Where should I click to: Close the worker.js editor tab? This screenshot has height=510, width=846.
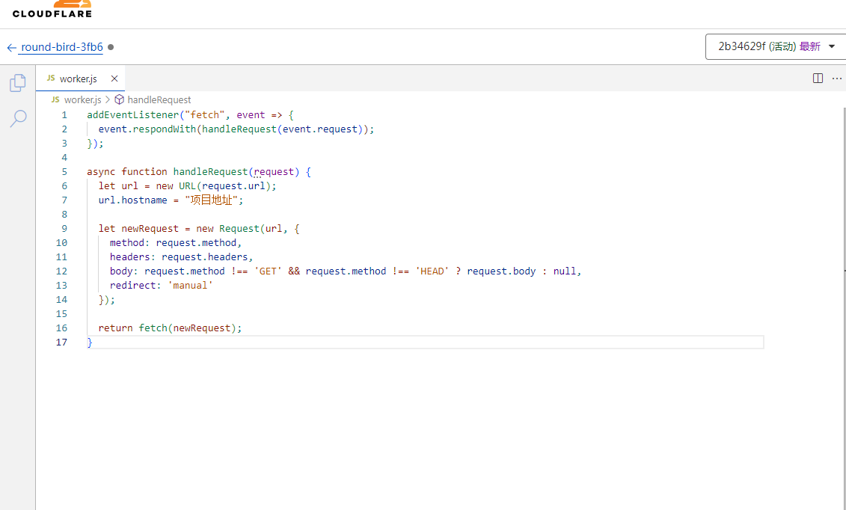tap(114, 79)
